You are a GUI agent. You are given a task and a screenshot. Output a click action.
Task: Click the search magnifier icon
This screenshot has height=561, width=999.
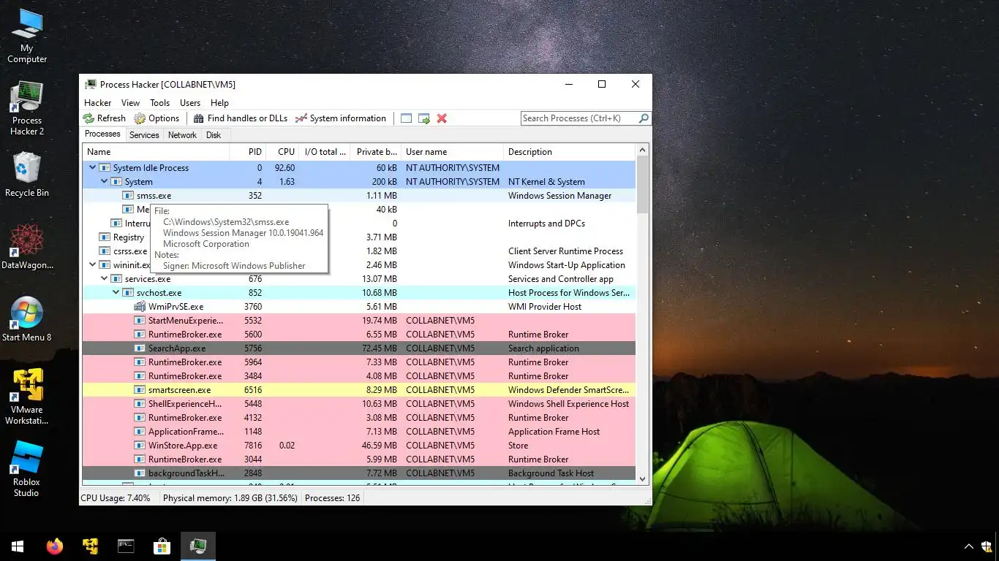[x=644, y=118]
